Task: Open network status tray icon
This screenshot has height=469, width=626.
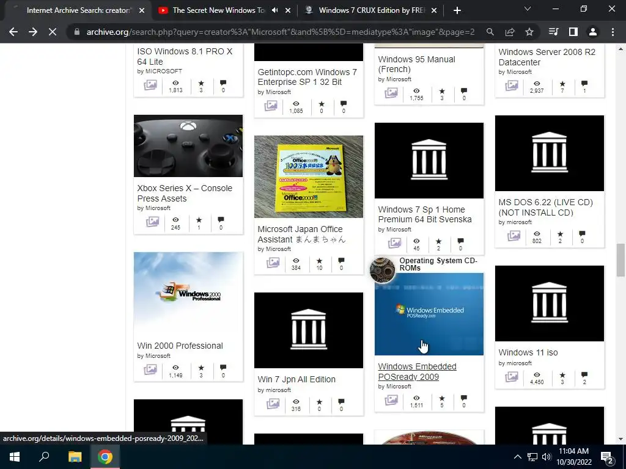Action: click(532, 457)
